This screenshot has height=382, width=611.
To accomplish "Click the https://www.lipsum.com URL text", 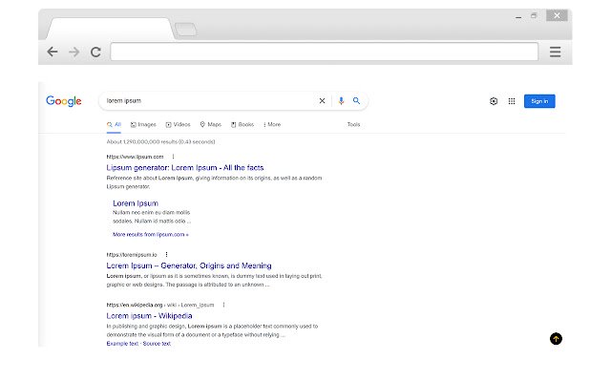I will [x=135, y=157].
